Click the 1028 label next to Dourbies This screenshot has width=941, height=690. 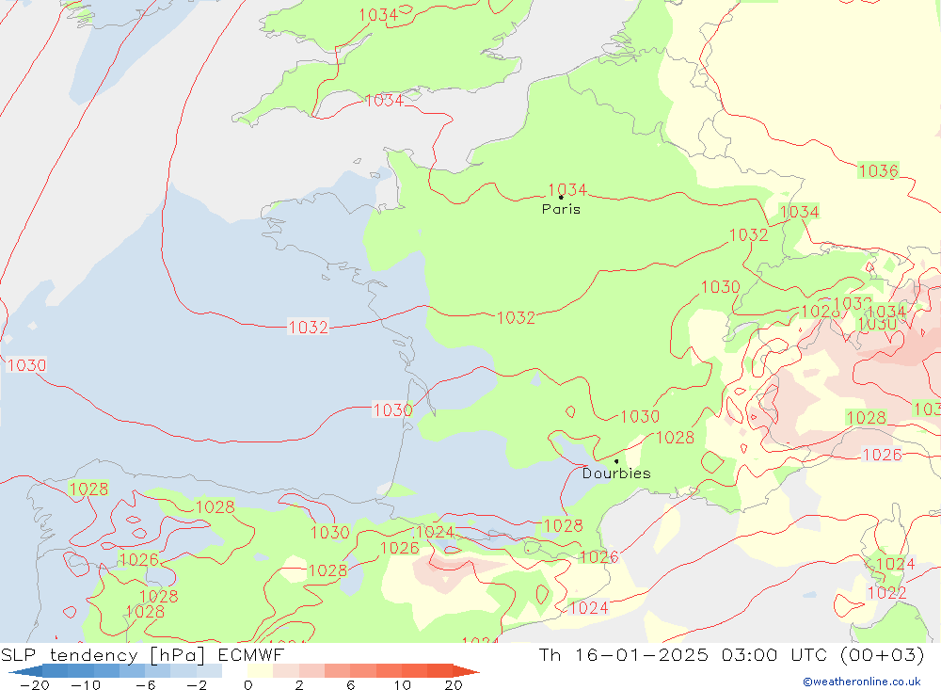point(675,437)
